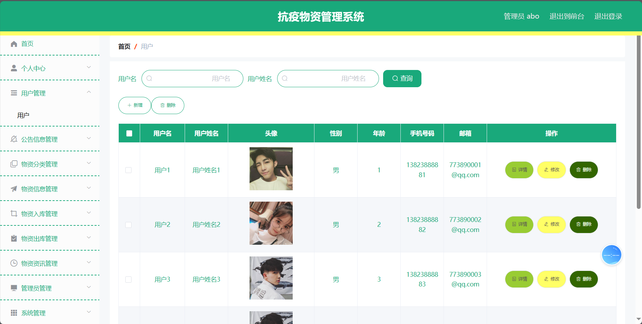
Task: Click the paper plane icon beside 物资信息管理
Action: click(14, 189)
